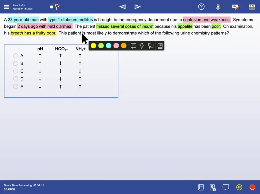End the block with the red stop icon

(252, 187)
